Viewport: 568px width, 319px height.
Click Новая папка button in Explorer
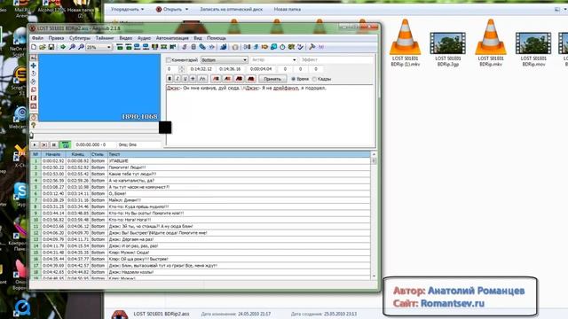(x=288, y=9)
